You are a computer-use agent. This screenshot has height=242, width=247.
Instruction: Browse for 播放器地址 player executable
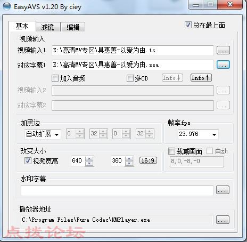[x=223, y=220]
